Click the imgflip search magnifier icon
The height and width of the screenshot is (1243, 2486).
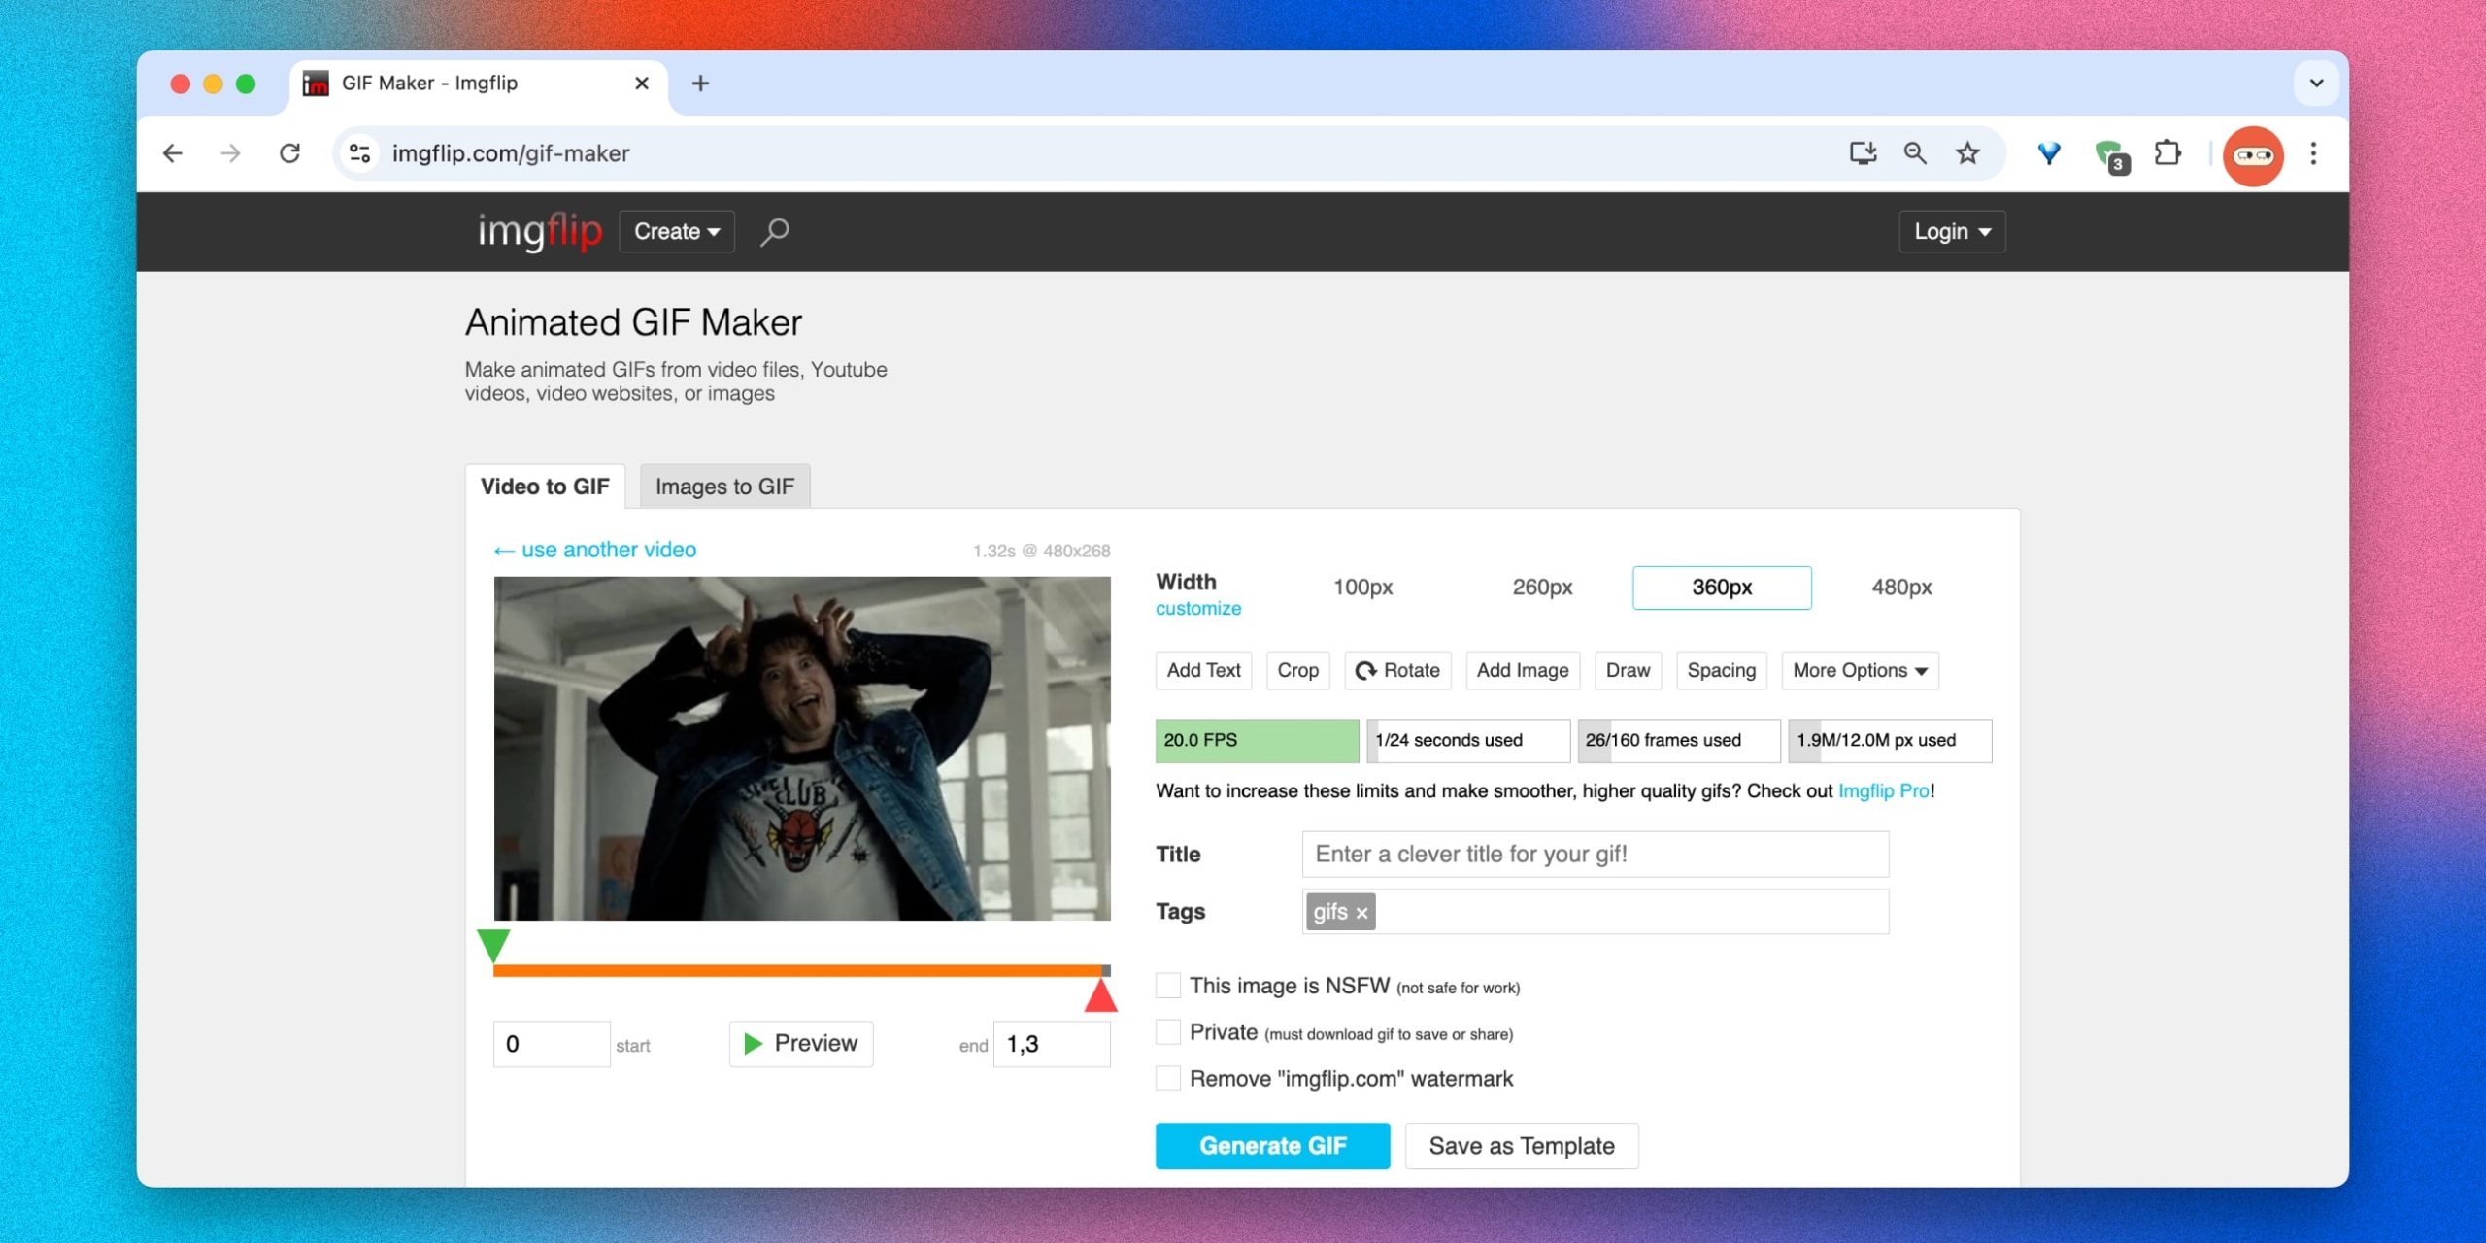coord(774,232)
